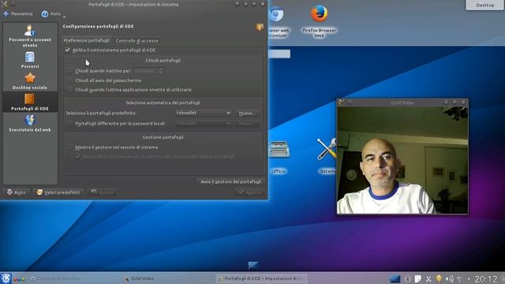
Task: Click the GUVCVideo window title bar
Action: [x=402, y=103]
